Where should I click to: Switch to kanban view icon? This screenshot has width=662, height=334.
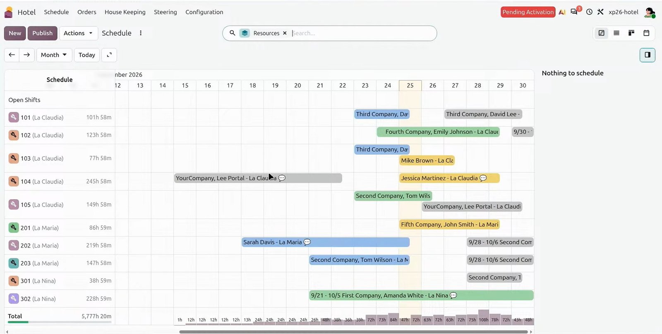pos(631,33)
